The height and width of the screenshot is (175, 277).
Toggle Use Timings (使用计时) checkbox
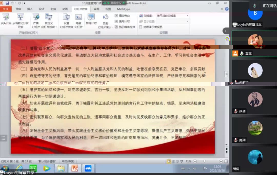[116, 21]
